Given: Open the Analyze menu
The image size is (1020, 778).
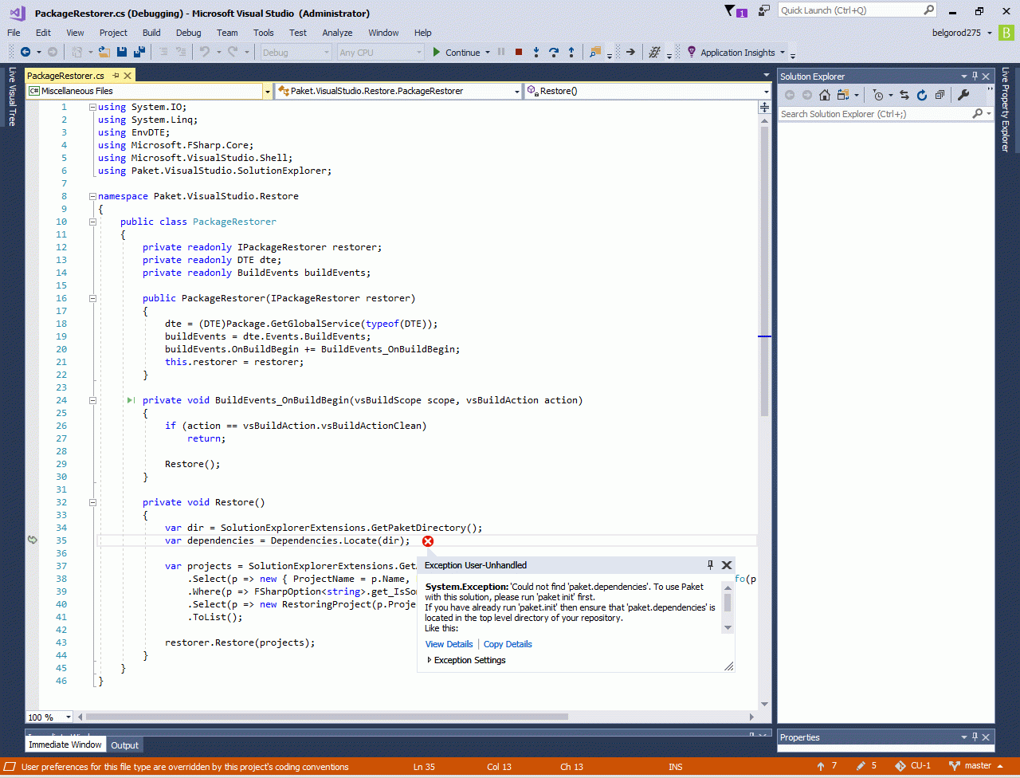Looking at the screenshot, I should click(x=337, y=33).
